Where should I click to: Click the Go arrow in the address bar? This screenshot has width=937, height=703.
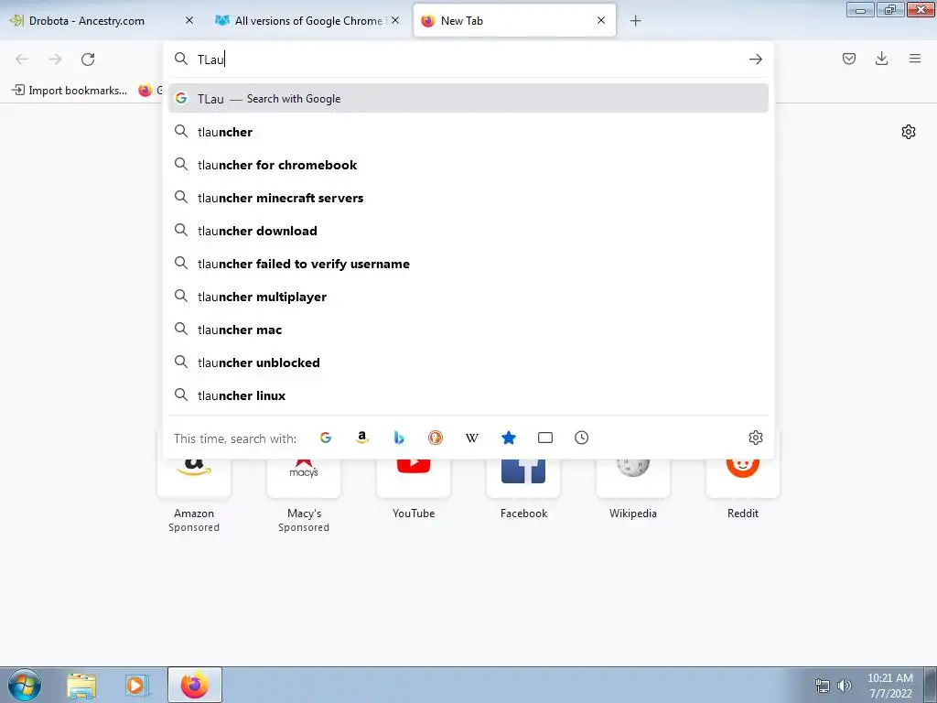coord(755,59)
